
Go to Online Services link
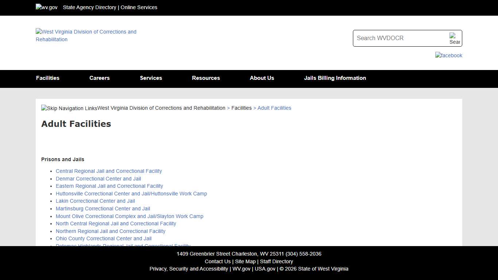coord(139,7)
